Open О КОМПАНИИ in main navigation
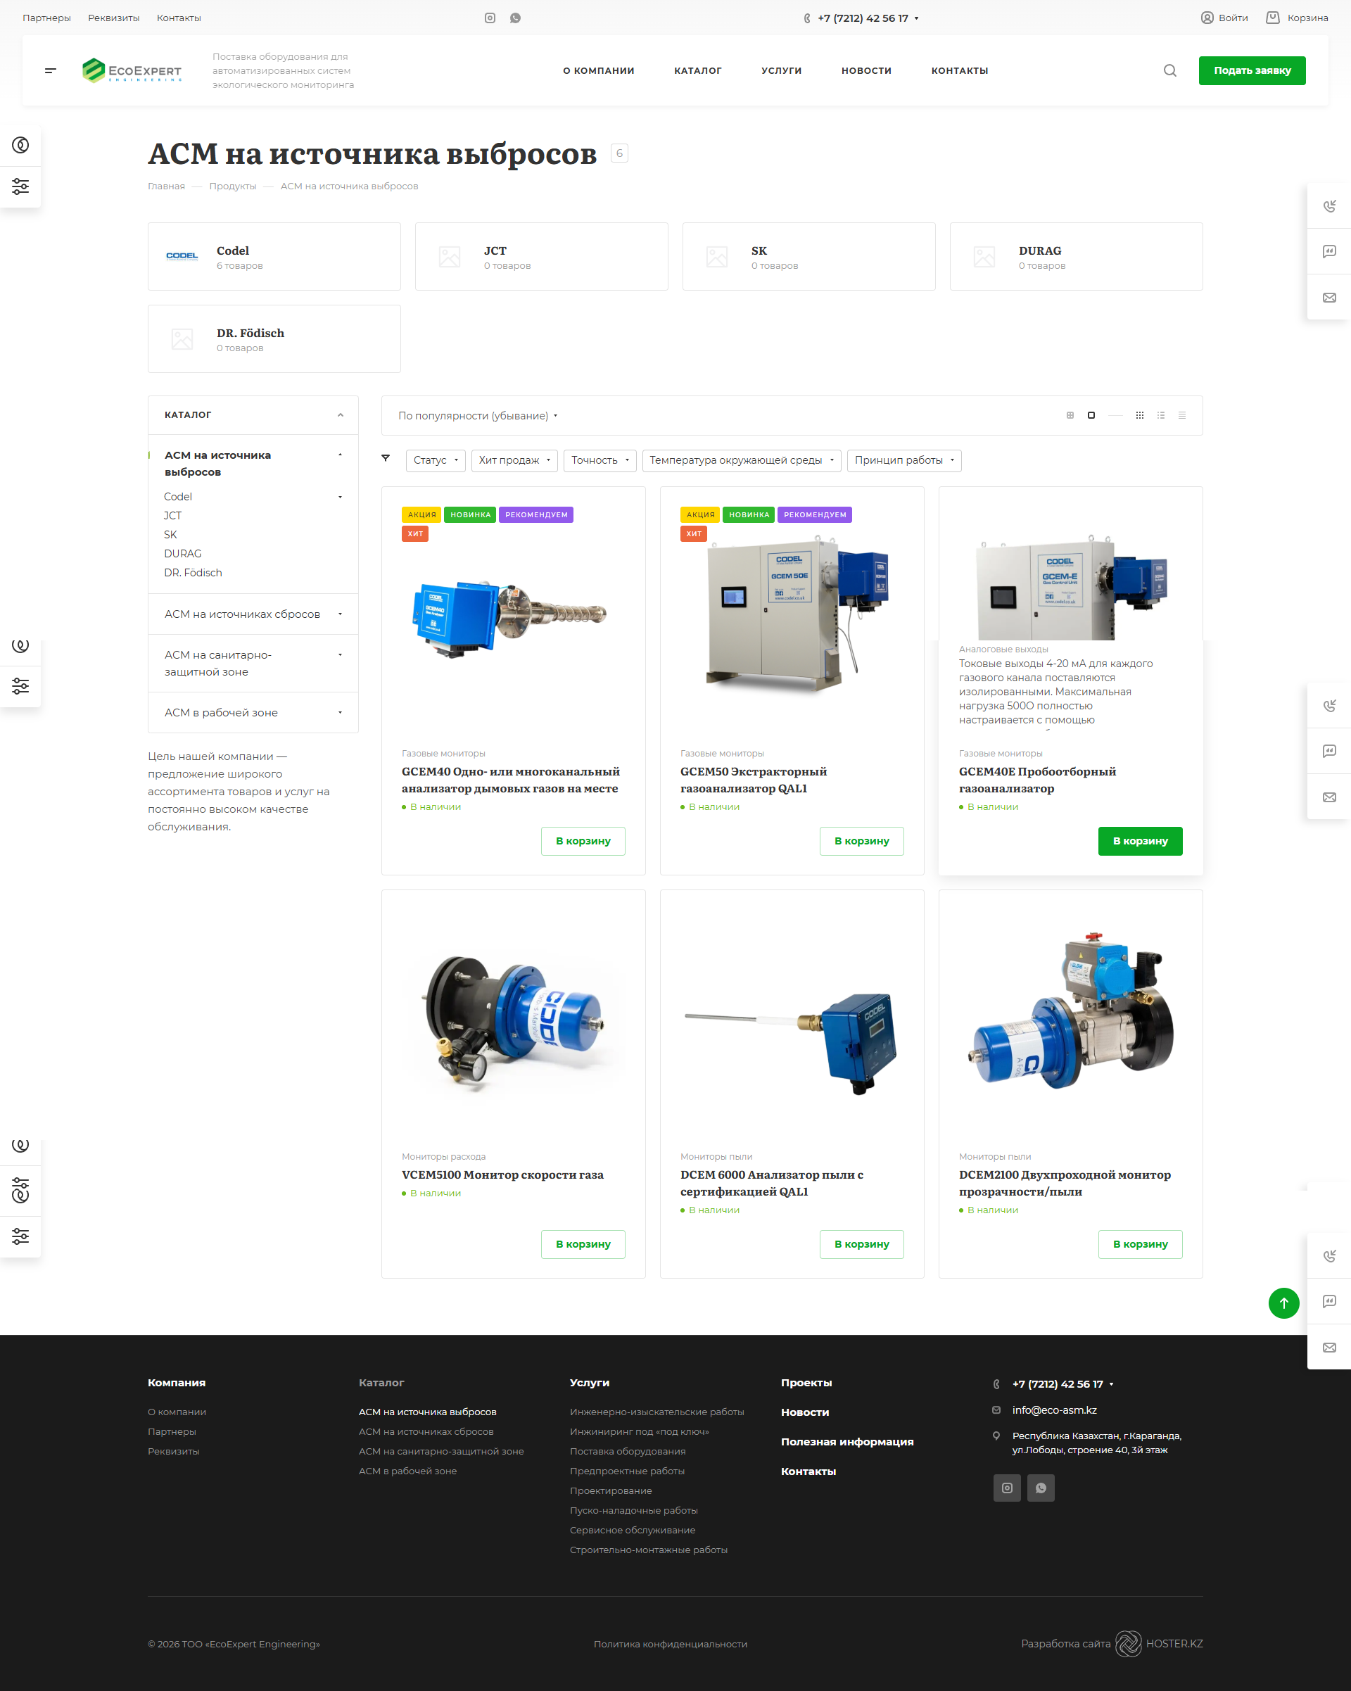The width and height of the screenshot is (1351, 1691). pos(598,70)
